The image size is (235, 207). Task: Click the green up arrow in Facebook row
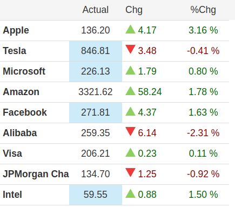point(130,111)
